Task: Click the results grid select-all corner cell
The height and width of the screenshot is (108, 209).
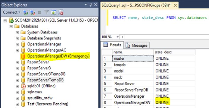Action: point(107,52)
